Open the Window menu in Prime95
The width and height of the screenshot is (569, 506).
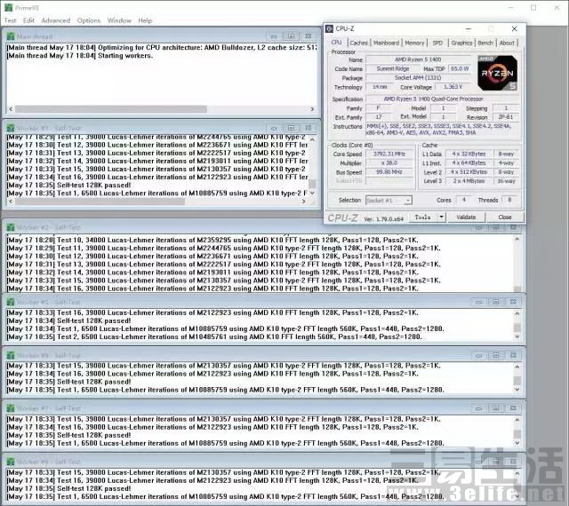click(119, 20)
